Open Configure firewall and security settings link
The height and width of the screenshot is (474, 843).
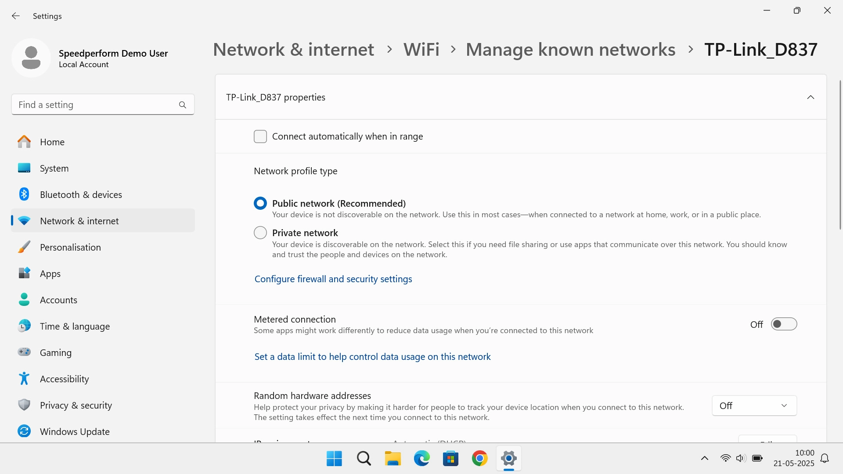coord(333,279)
